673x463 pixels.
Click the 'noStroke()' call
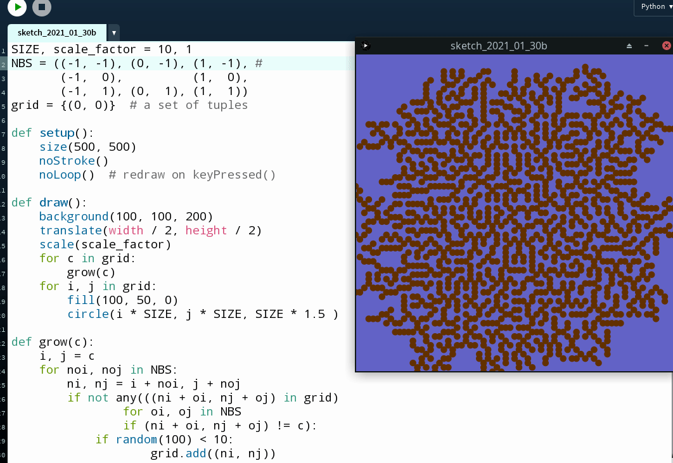pyautogui.click(x=74, y=161)
